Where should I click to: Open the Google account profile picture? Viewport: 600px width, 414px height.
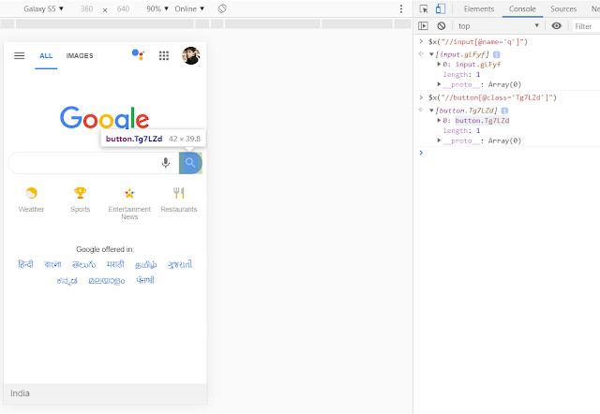click(190, 56)
